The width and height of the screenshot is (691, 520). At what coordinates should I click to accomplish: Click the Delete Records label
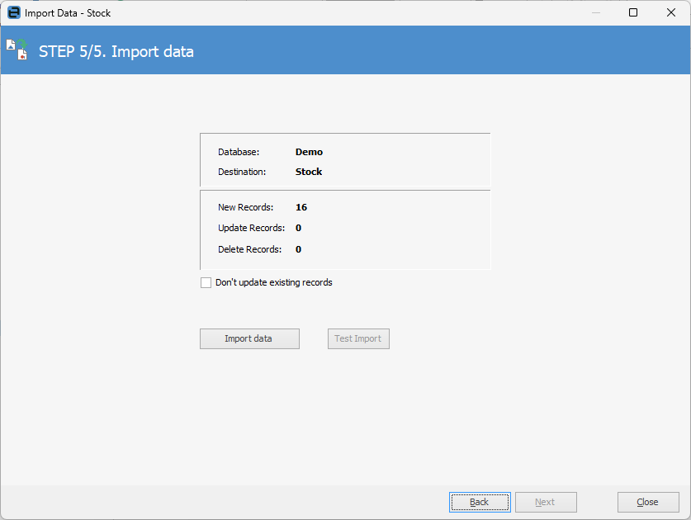pyautogui.click(x=249, y=249)
